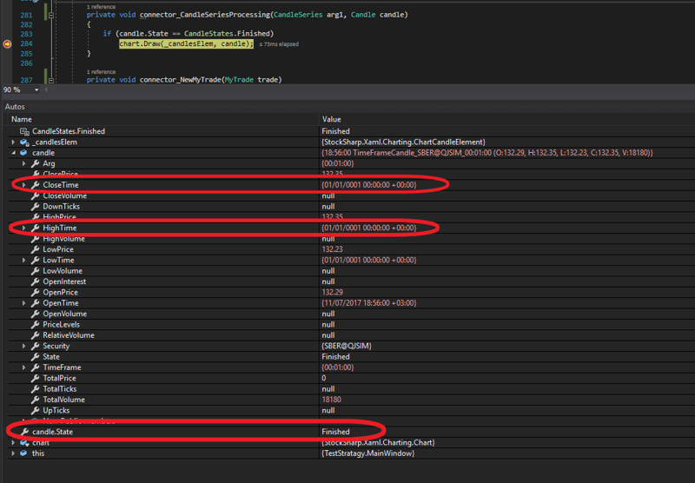
Task: Click the CandleSeries type in method signature
Action: click(x=298, y=15)
